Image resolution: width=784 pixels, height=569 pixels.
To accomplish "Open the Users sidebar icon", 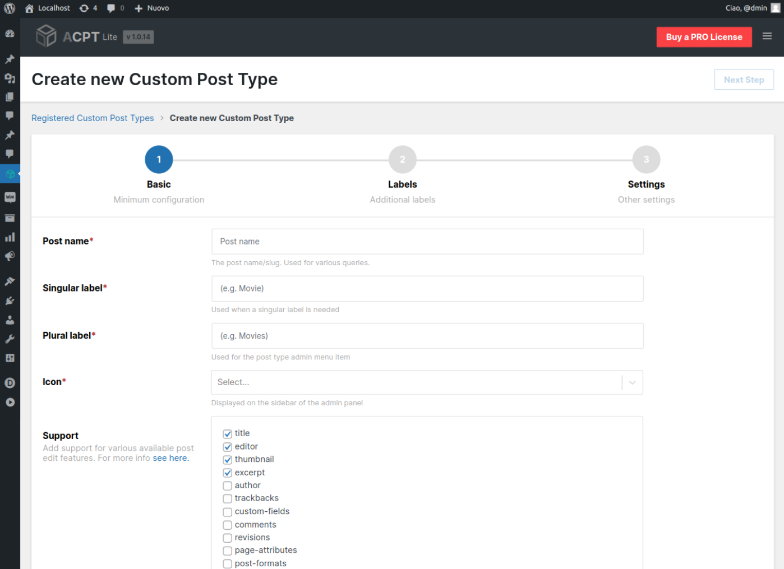I will pos(10,320).
